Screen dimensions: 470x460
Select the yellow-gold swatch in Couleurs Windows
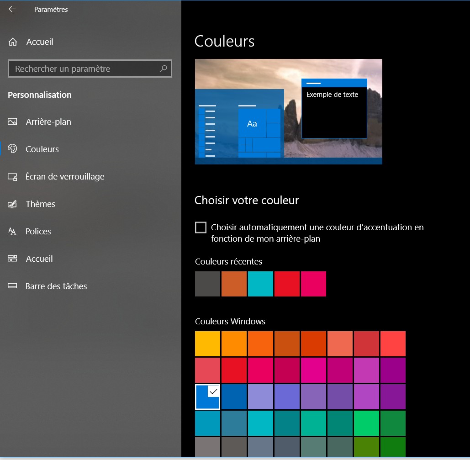(207, 344)
